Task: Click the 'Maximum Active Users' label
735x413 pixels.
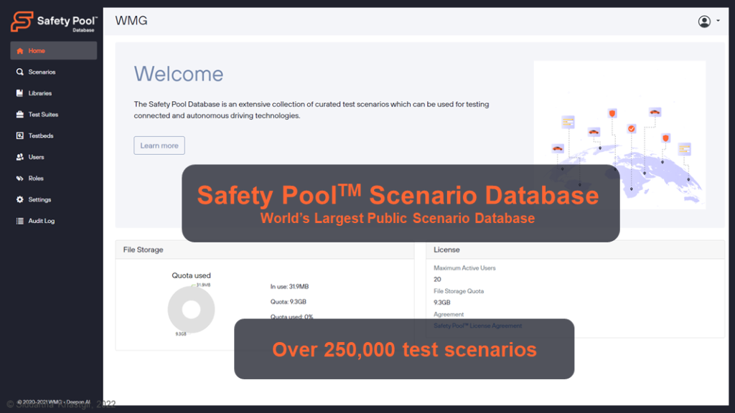Action: 464,268
